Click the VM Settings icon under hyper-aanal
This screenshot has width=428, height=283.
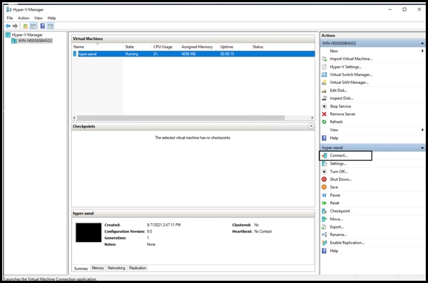(324, 163)
